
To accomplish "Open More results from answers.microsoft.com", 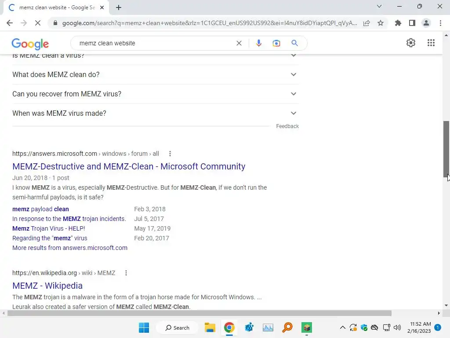I will point(70,248).
